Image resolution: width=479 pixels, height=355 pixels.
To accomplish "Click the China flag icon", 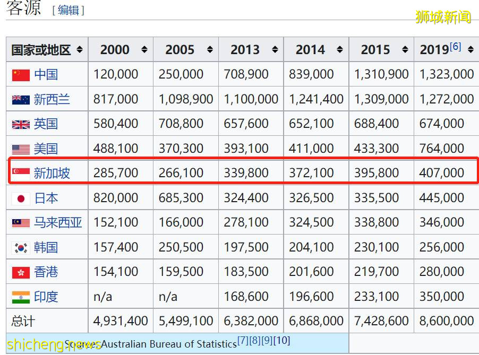I will [21, 75].
